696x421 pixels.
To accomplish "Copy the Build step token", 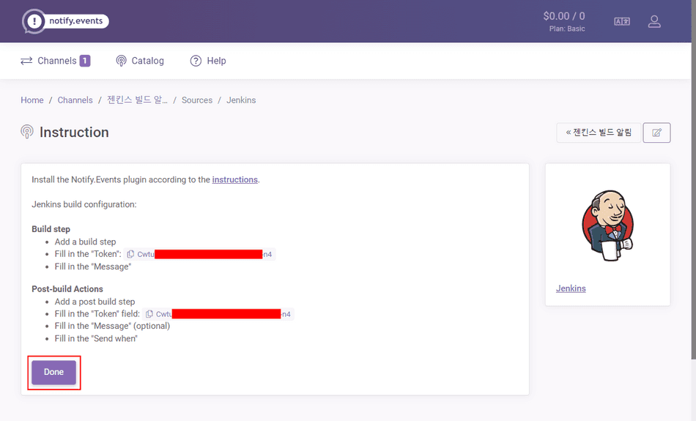I will (130, 254).
